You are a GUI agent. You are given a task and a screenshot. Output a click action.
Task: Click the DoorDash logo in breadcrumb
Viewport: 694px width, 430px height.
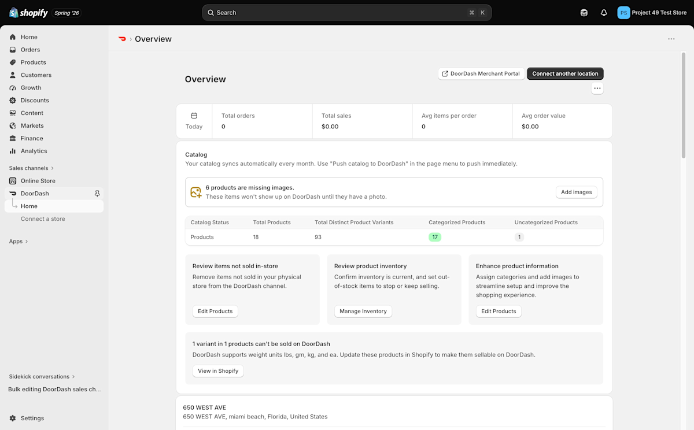point(122,39)
